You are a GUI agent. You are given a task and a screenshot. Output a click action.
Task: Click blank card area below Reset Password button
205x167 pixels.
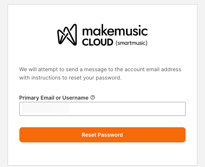[x=102, y=154]
